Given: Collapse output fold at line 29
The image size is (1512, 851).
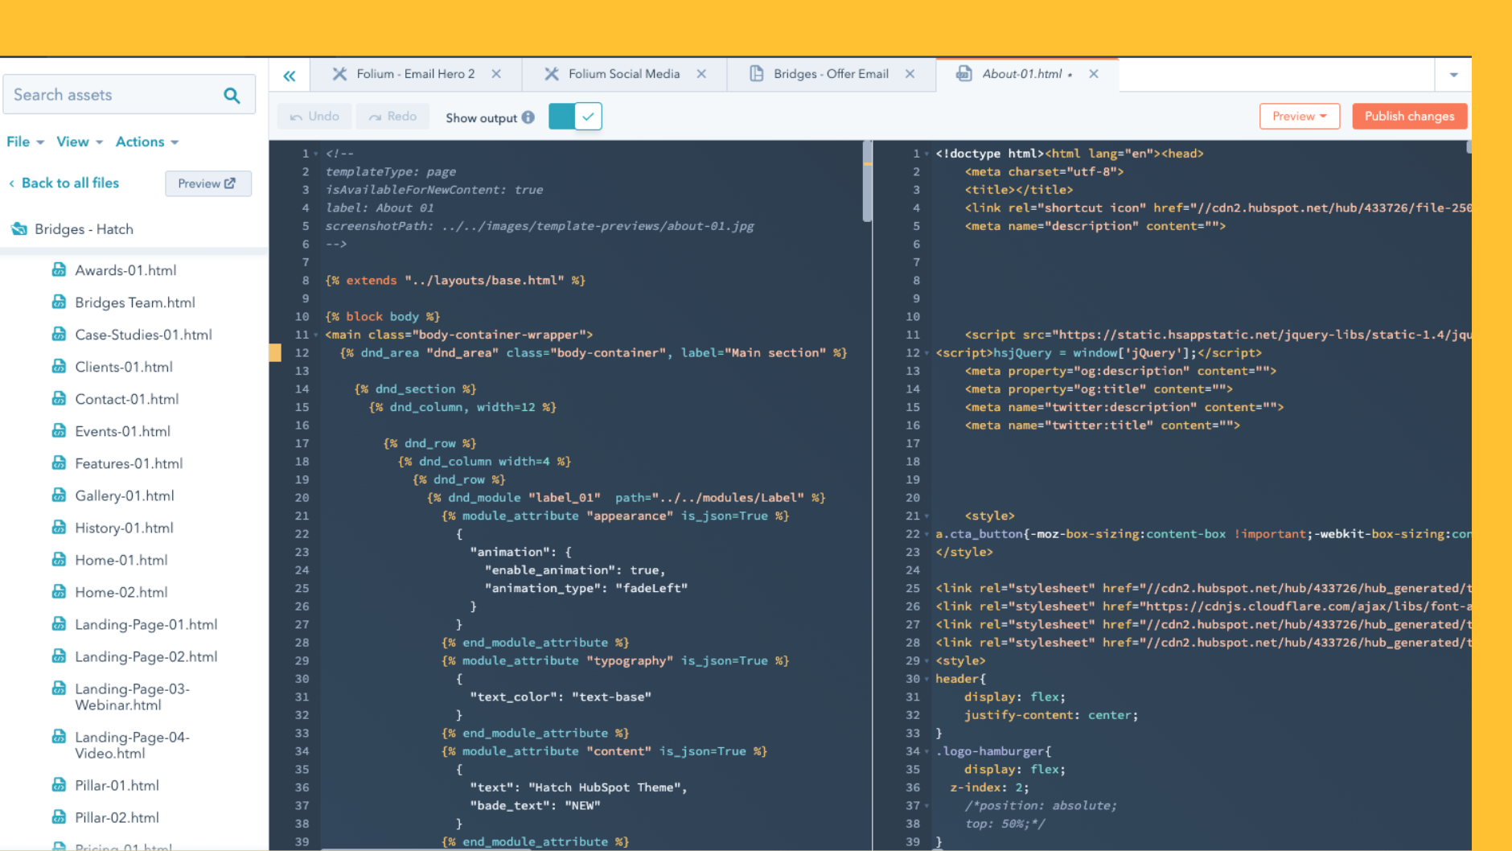Looking at the screenshot, I should point(927,660).
